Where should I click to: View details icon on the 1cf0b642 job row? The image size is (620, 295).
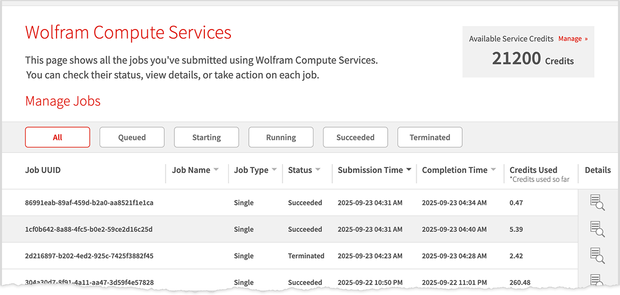point(597,229)
